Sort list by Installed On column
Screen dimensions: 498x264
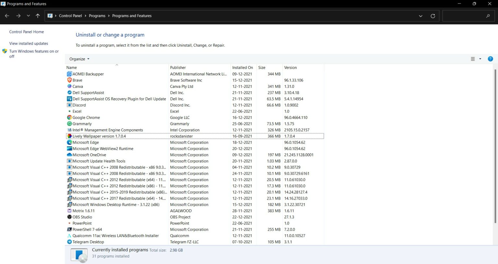(x=243, y=68)
